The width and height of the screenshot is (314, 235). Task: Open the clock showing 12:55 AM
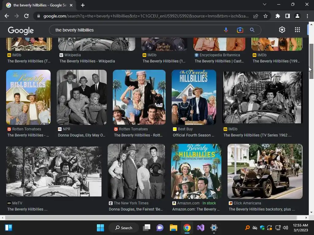(301, 228)
